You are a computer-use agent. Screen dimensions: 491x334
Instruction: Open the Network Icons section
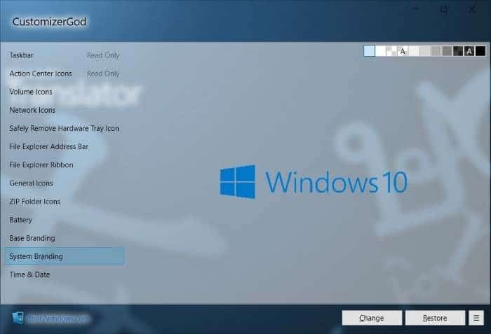65,110
